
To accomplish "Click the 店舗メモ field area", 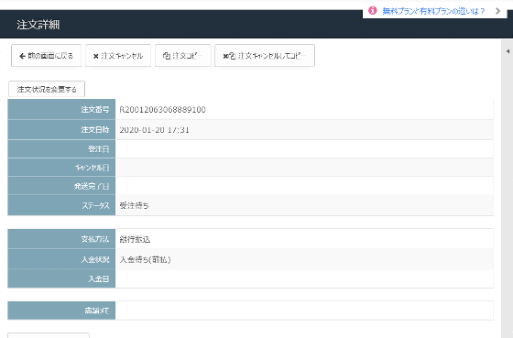I will click(304, 311).
